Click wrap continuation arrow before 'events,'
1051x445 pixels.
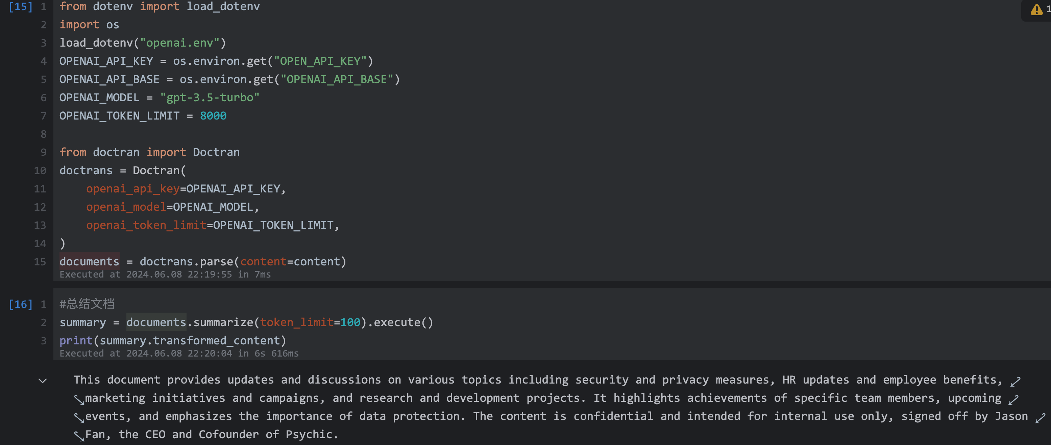79,418
